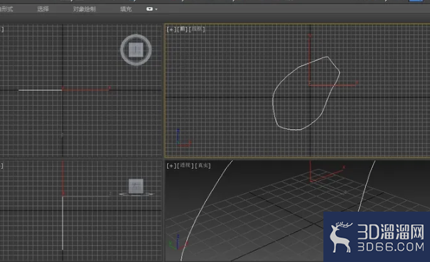Open the 填充 ribbon tab
The height and width of the screenshot is (262, 430).
coord(126,9)
